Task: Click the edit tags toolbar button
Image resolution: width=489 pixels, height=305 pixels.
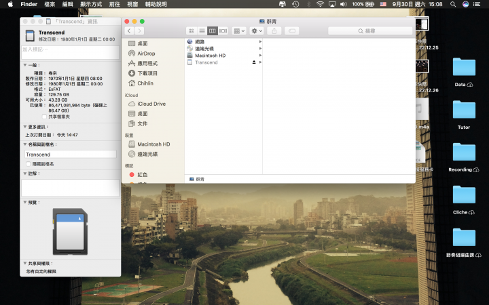Action: [292, 30]
